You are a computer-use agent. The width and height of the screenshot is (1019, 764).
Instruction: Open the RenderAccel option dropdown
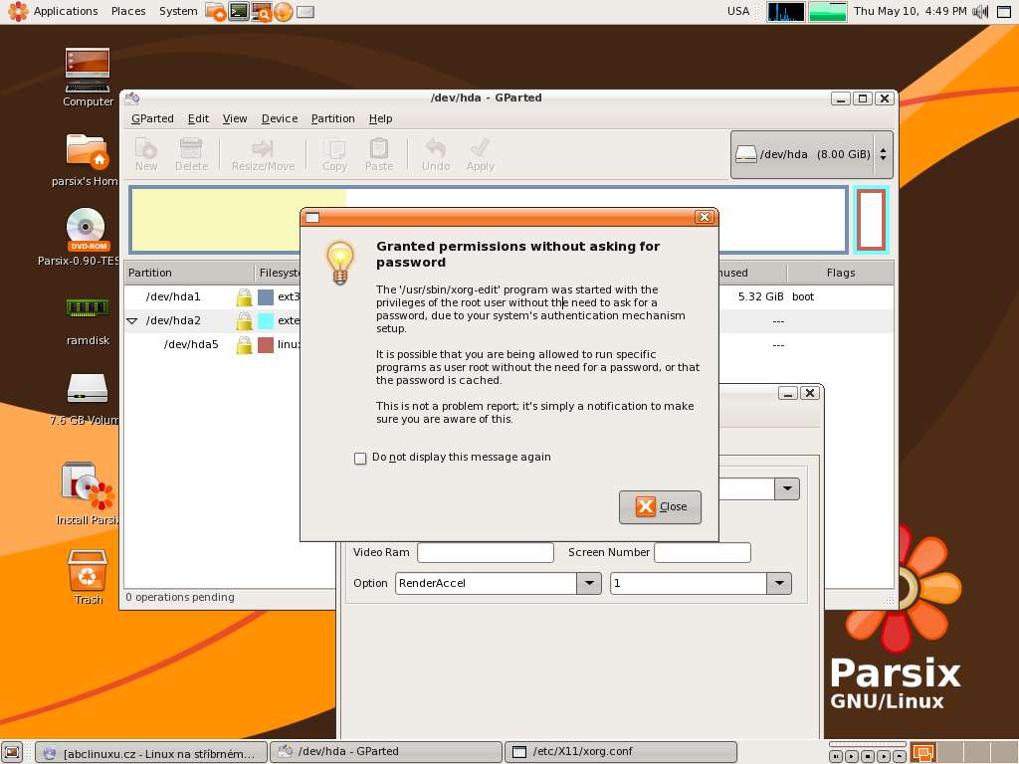point(589,583)
